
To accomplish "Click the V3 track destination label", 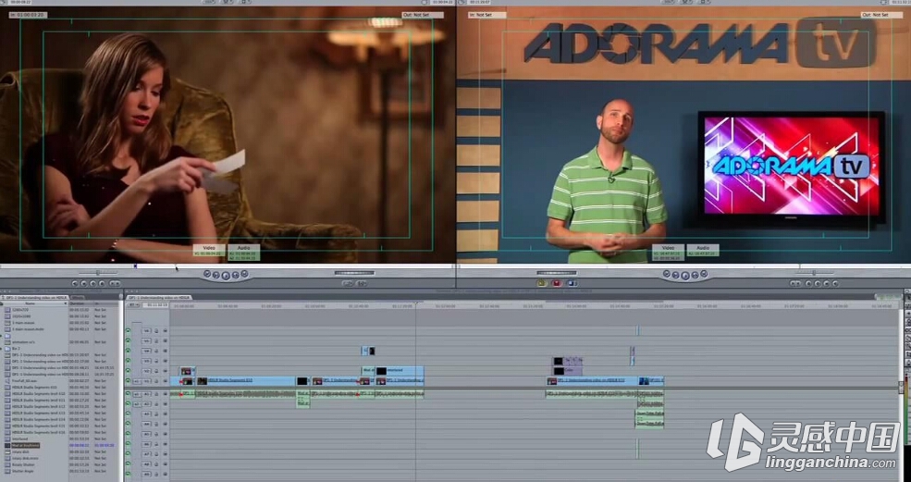I will coord(146,361).
